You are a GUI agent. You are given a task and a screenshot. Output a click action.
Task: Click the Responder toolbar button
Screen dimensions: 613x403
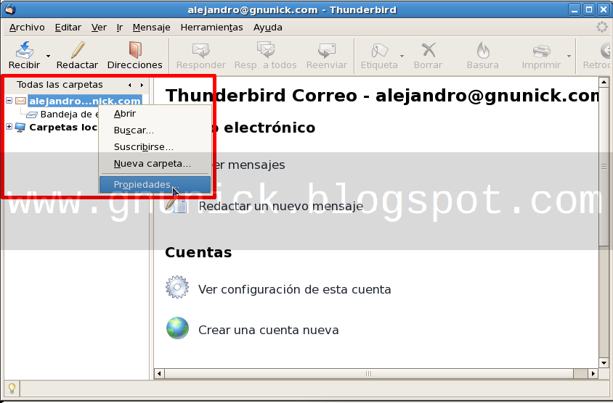[201, 55]
